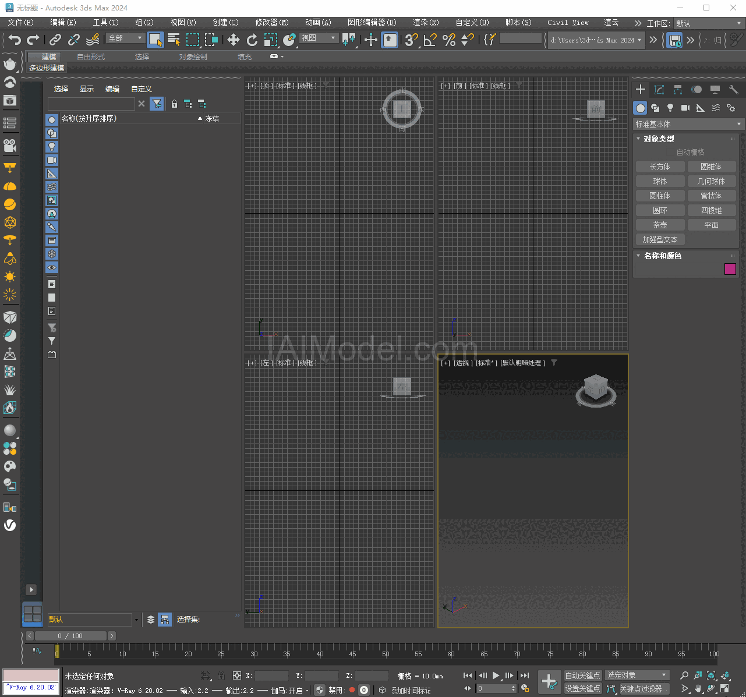Viewport: 746px width, 697px height.
Task: Open the 工作区 默认 dropdown
Action: click(709, 23)
